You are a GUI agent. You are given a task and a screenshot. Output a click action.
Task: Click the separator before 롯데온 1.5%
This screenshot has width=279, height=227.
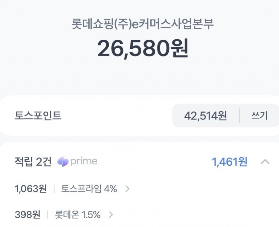[x=48, y=215]
